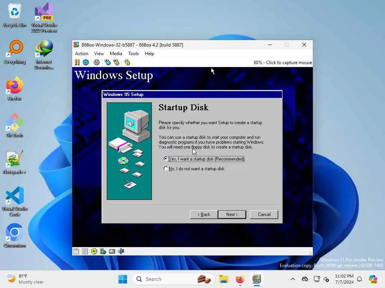Pause the 86Box emulation
The width and height of the screenshot is (385, 288).
pyautogui.click(x=77, y=63)
